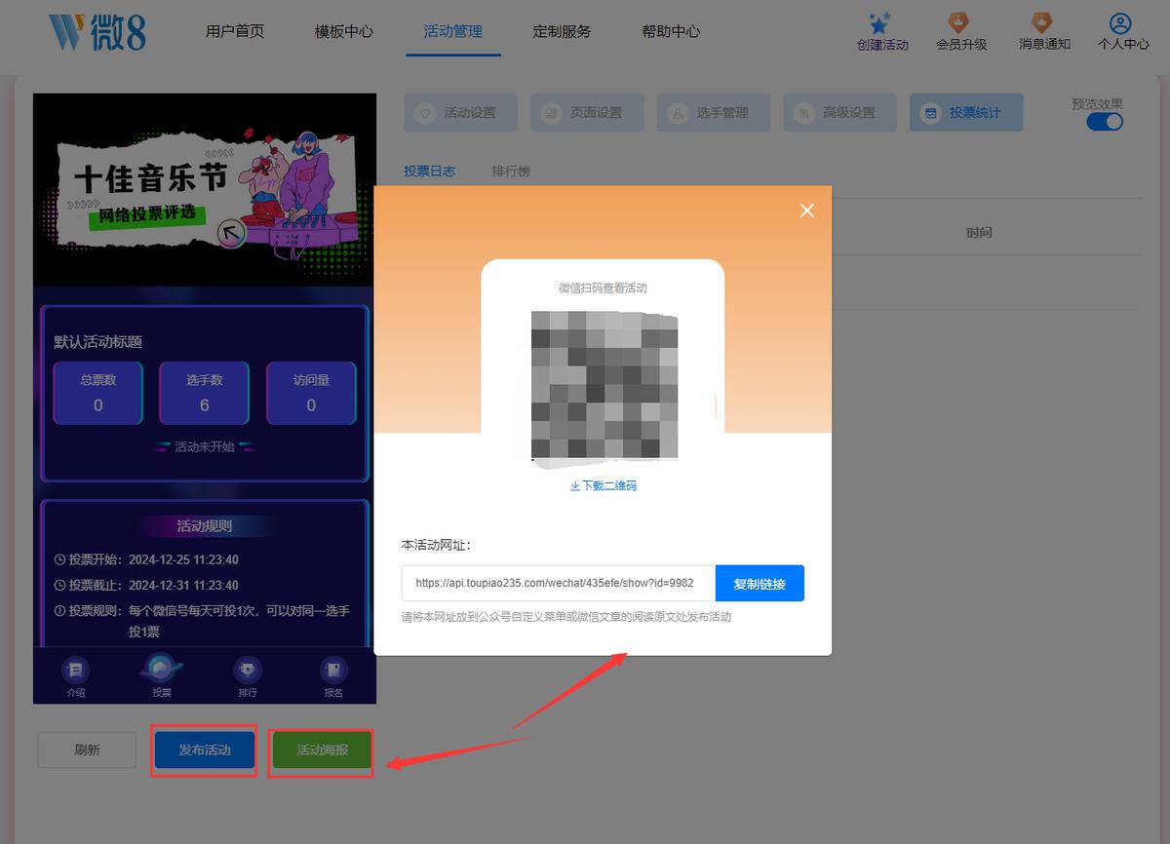Toggle the 预览效果 switch
The height and width of the screenshot is (844, 1170).
pos(1105,122)
